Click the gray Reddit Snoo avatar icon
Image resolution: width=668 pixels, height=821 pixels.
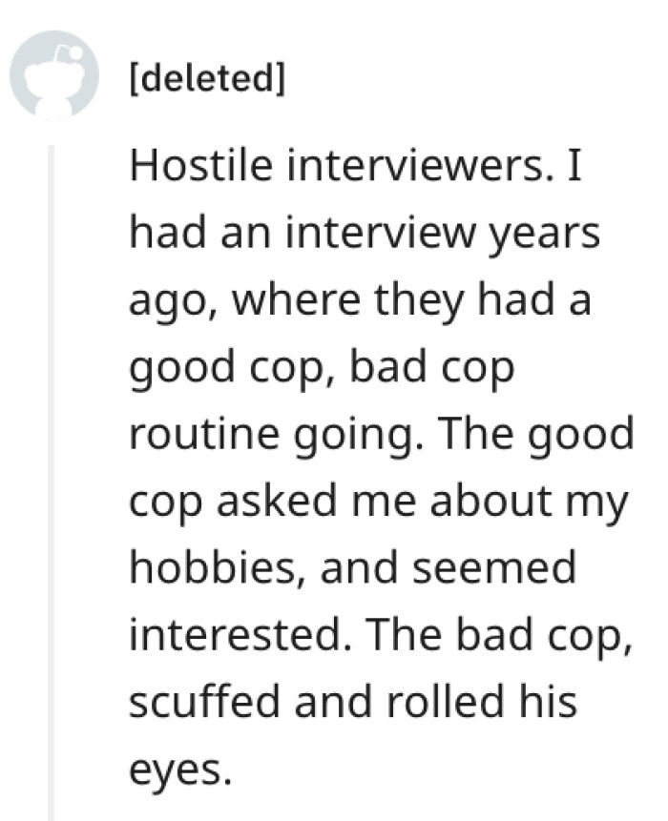coord(54,74)
